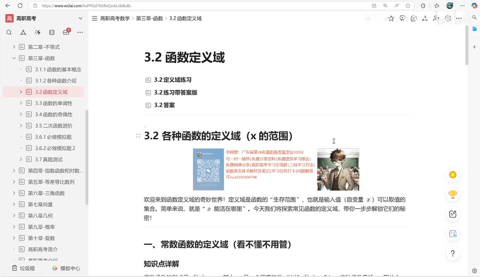Screen dimensions: 480x277
Task: Open the browser profile avatar
Action: coord(450,6)
